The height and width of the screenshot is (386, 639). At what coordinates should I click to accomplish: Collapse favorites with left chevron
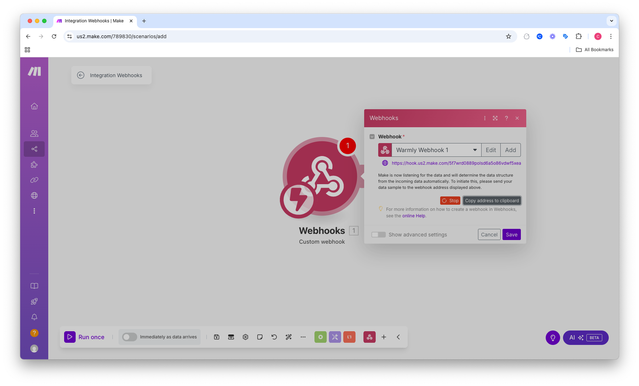coord(398,337)
